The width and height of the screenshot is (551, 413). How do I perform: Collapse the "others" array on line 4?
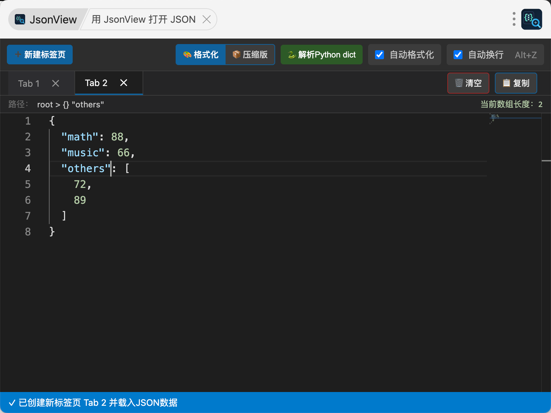pos(42,169)
